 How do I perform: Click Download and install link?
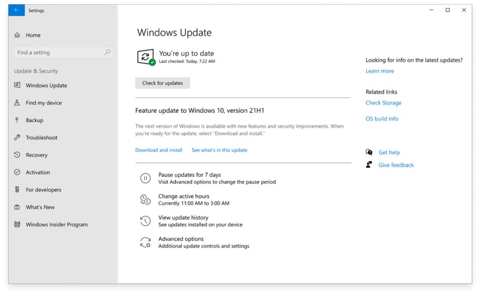point(159,150)
